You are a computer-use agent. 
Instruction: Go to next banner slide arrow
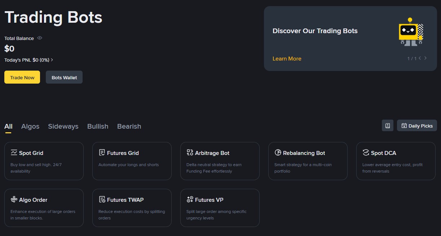pyautogui.click(x=425, y=58)
